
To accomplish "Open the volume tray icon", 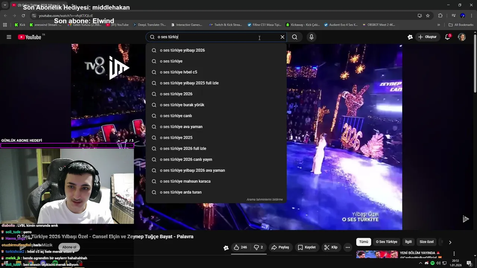I will (x=439, y=263).
